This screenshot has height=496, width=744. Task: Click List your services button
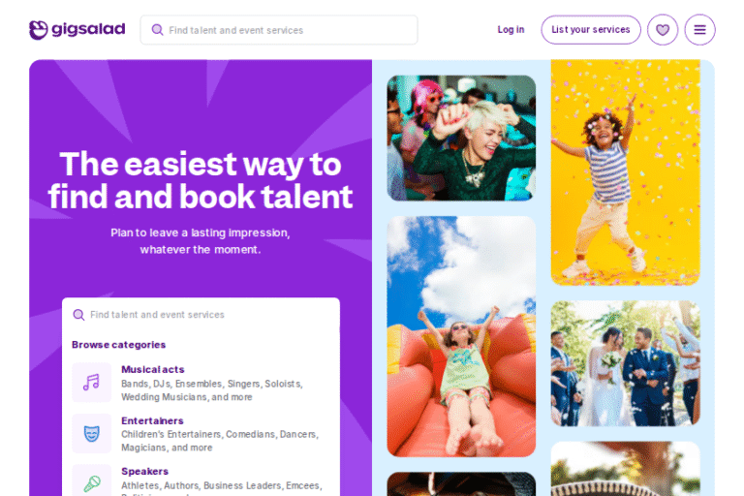pyautogui.click(x=591, y=29)
